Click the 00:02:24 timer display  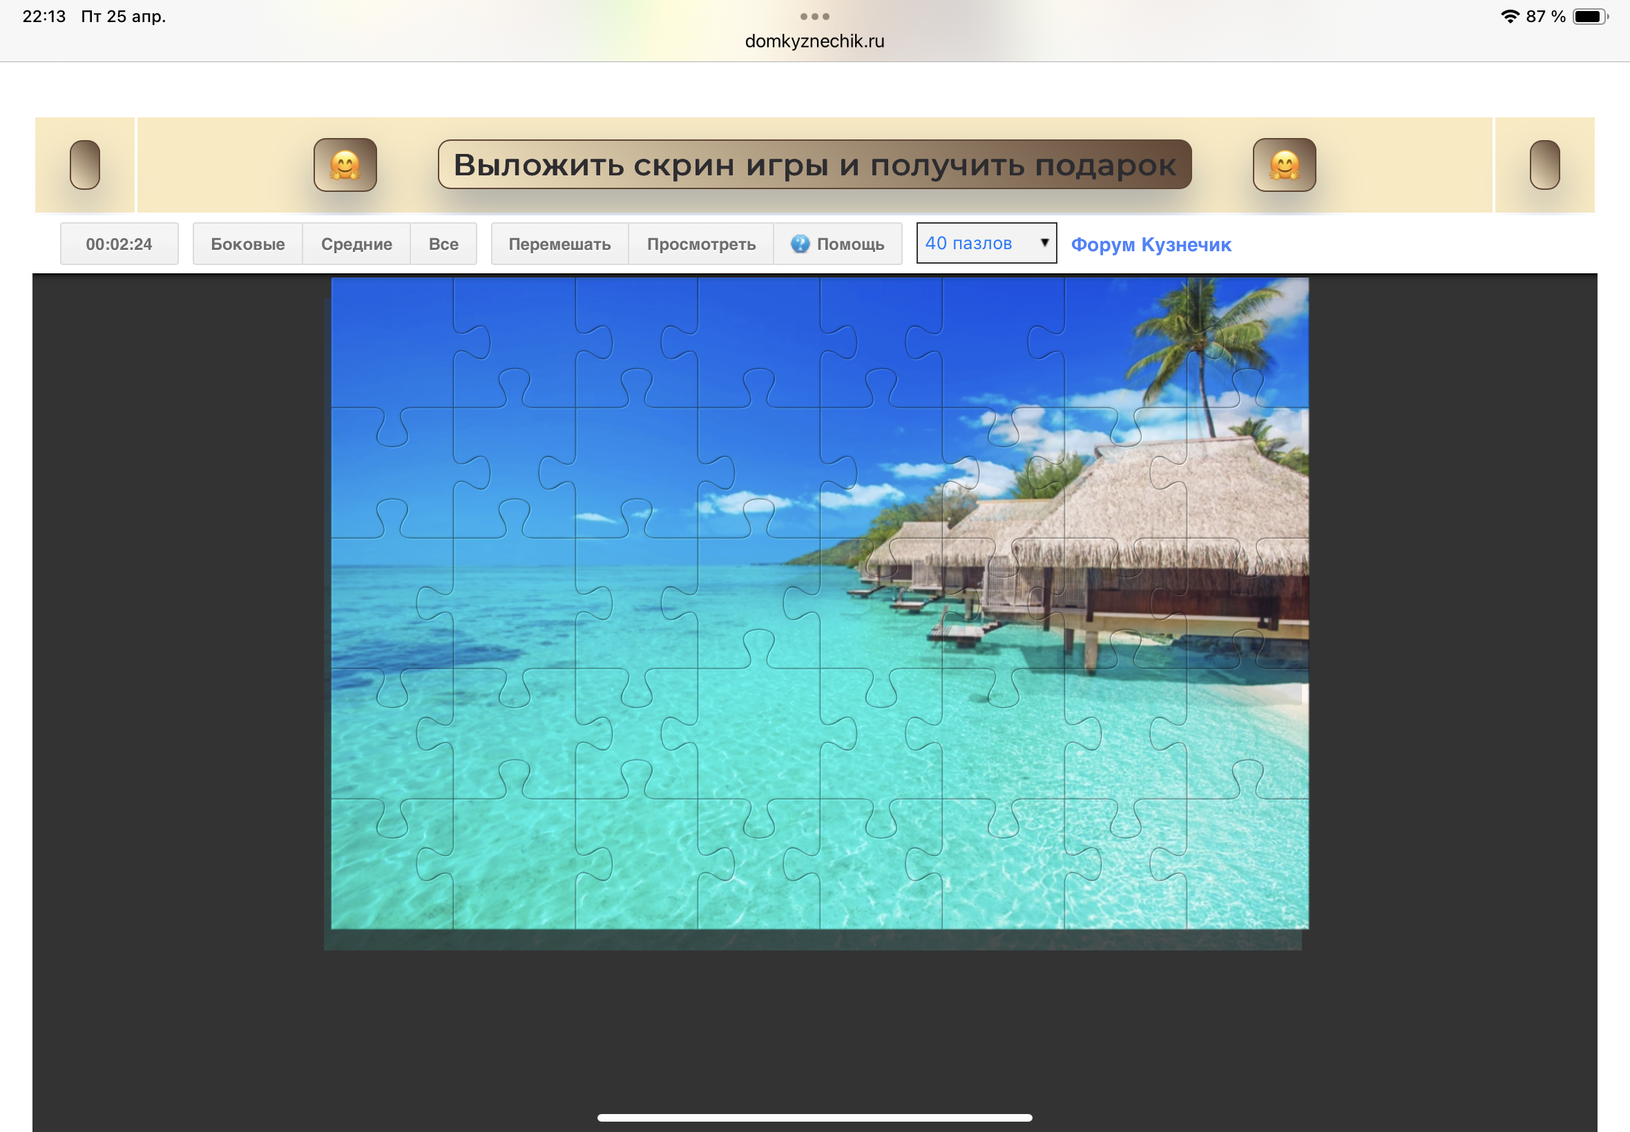point(119,244)
